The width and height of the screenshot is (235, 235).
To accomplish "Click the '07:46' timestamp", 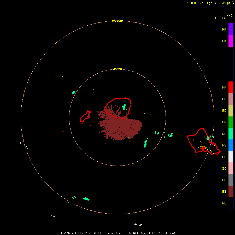I will pos(170,233).
